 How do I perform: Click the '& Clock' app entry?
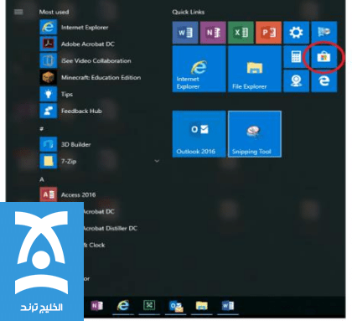tap(95, 245)
